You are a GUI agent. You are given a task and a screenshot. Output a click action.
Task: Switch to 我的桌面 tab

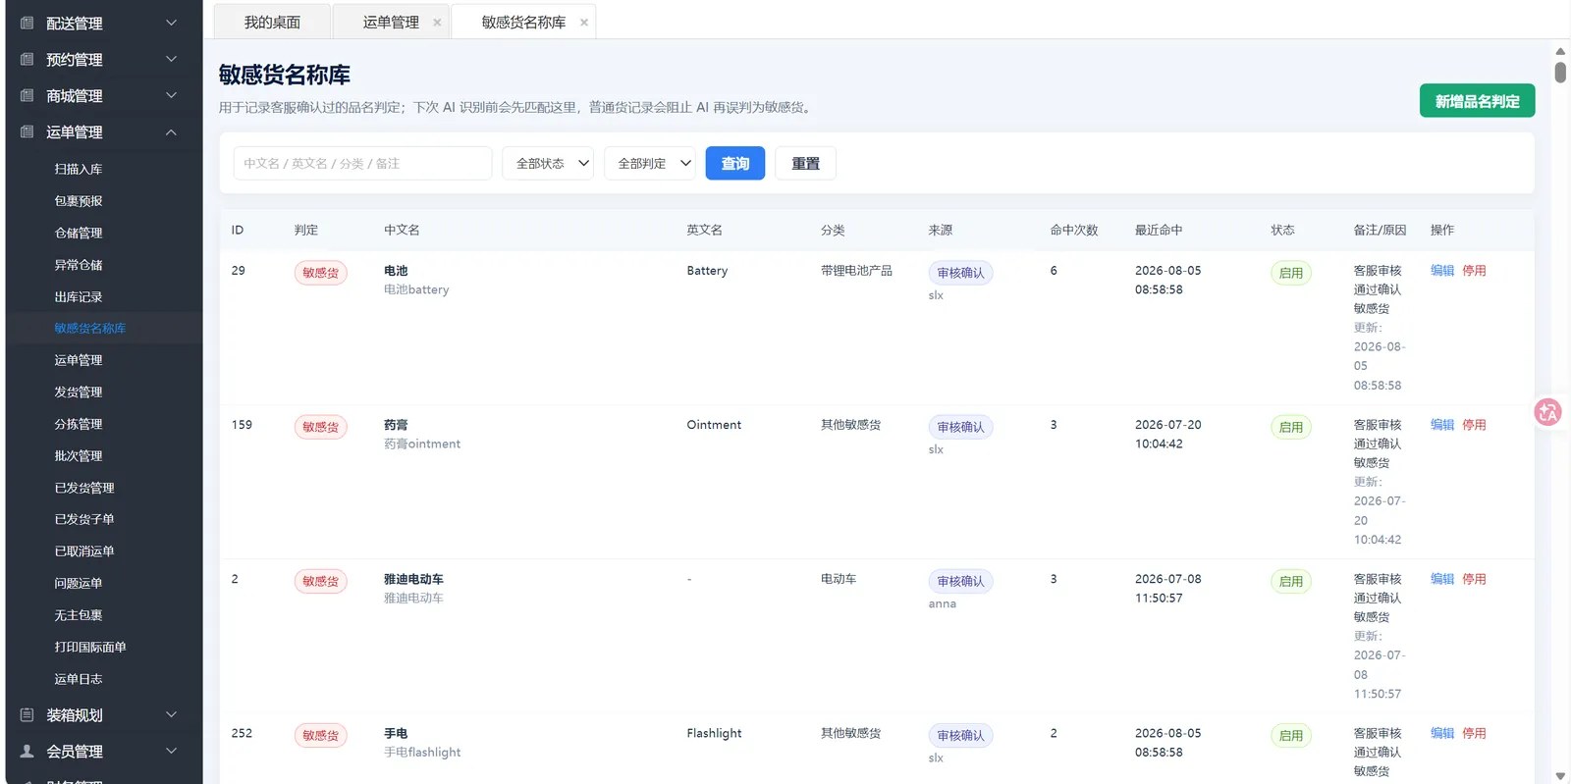[x=272, y=22]
